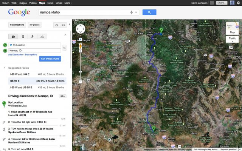The width and height of the screenshot is (242, 151).
Task: Click marker A on the map
Action: tap(161, 31)
